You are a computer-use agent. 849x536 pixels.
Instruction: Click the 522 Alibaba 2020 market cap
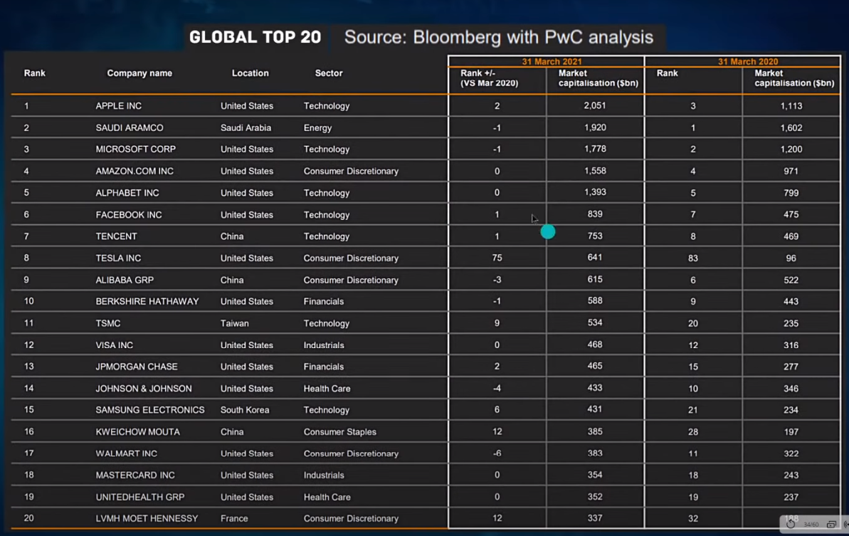[791, 280]
